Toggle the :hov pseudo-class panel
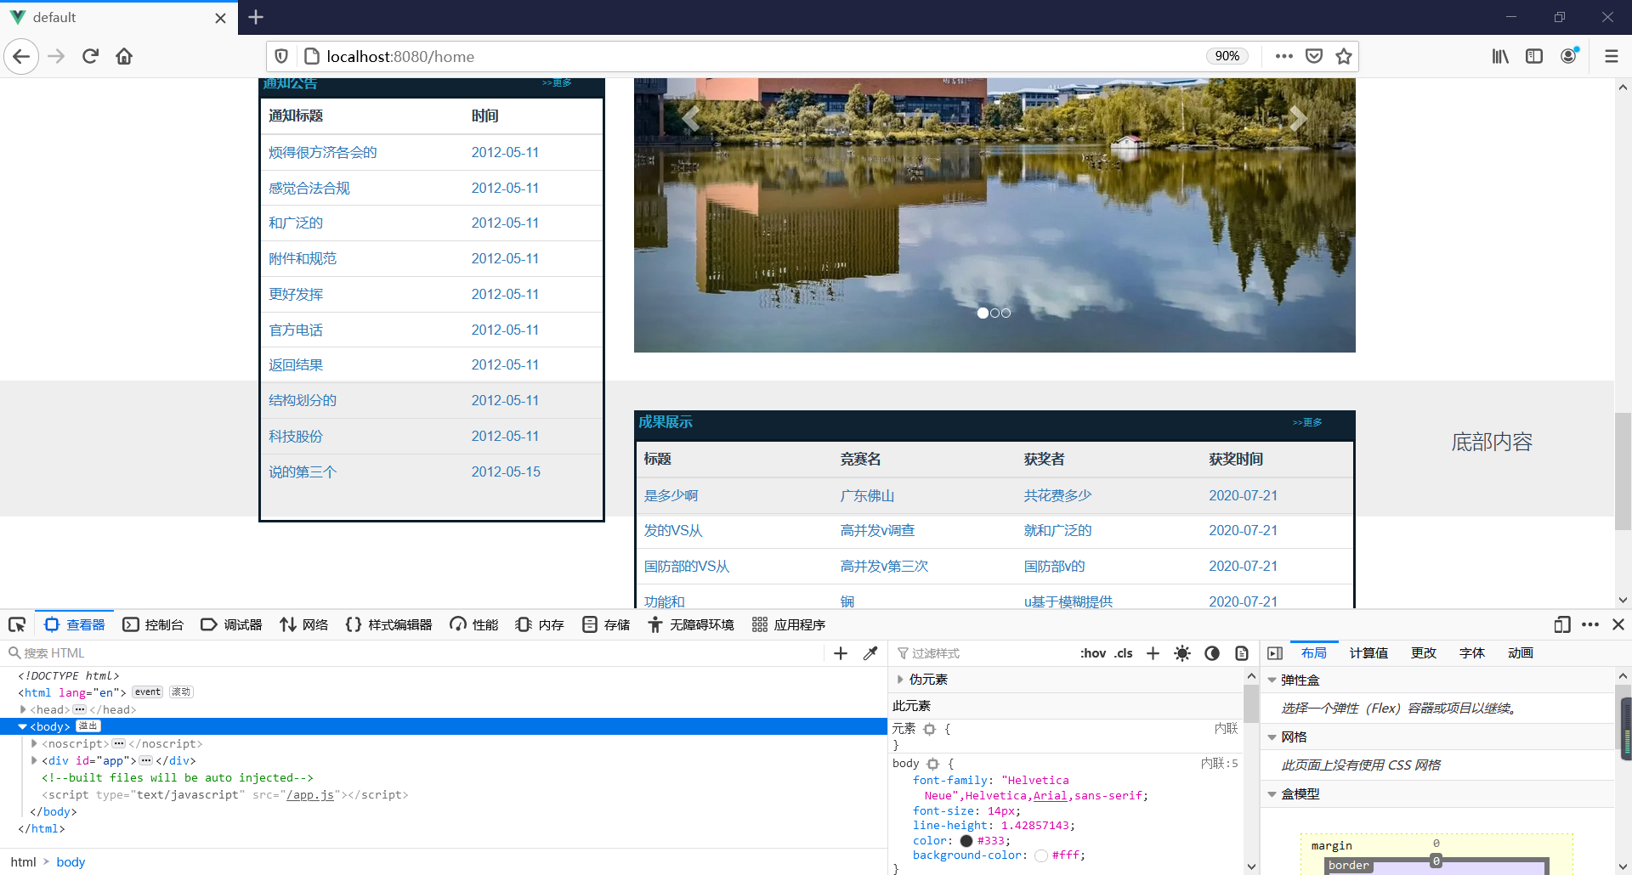The height and width of the screenshot is (875, 1632). pos(1093,653)
